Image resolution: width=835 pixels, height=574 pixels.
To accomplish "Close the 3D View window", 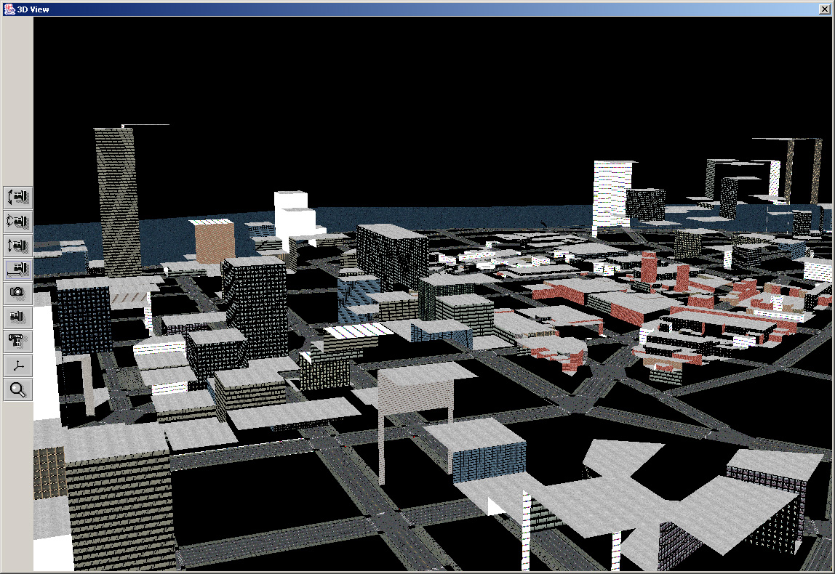I will click(824, 9).
